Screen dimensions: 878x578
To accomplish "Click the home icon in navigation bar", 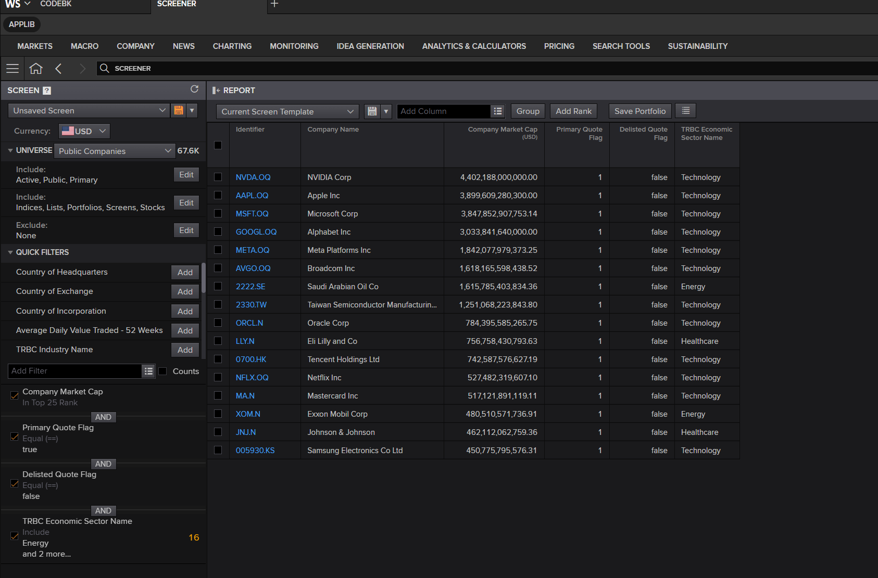I will click(x=36, y=69).
